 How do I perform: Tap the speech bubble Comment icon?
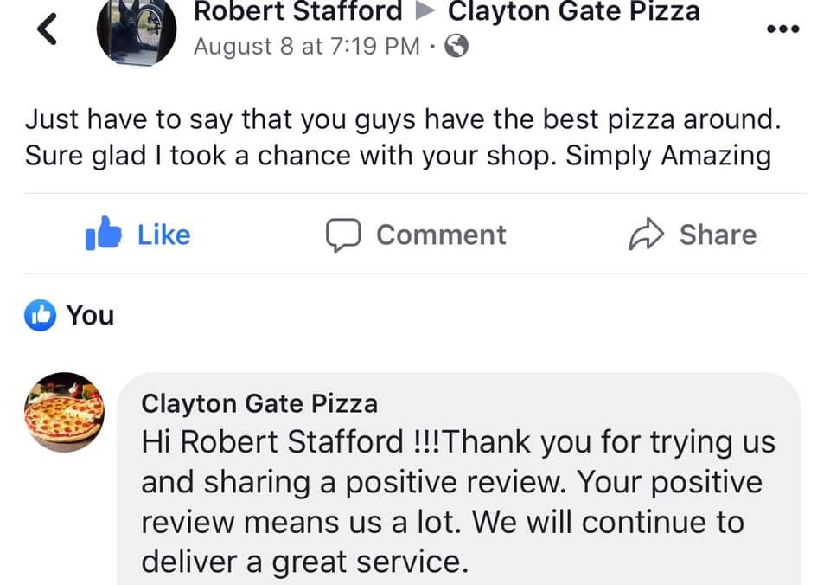(343, 235)
